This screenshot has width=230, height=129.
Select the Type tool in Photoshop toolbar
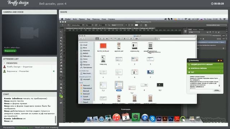61,78
